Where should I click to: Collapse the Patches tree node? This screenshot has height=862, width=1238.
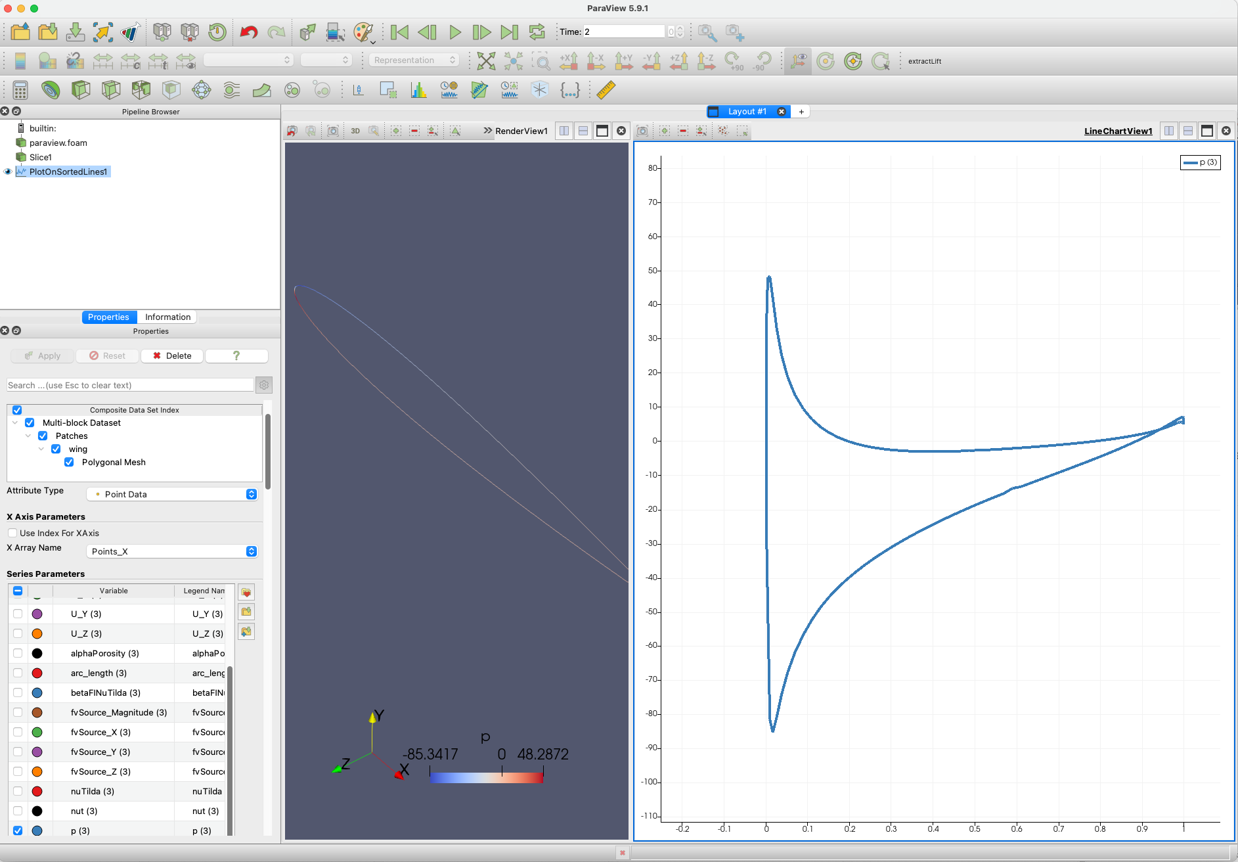pyautogui.click(x=28, y=436)
